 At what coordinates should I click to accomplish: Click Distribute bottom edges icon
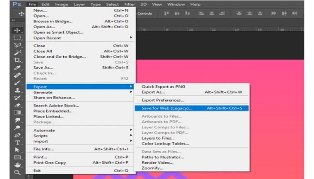coord(260,13)
